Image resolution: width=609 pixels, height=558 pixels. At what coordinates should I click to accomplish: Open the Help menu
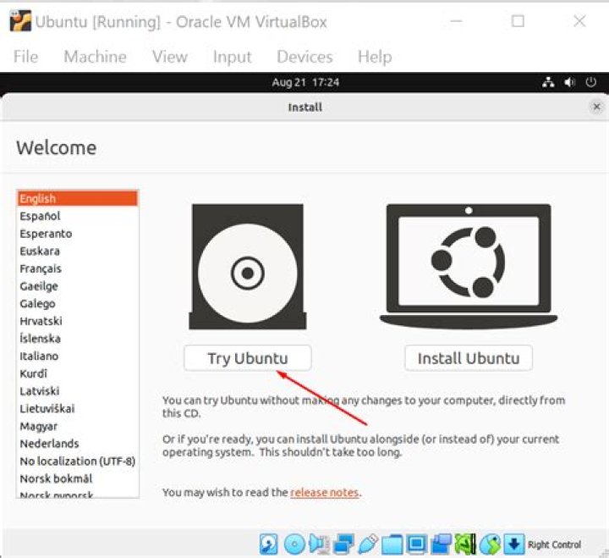tap(375, 57)
